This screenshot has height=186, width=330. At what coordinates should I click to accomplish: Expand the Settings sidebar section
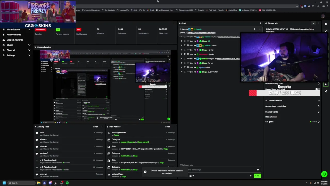pos(29,55)
